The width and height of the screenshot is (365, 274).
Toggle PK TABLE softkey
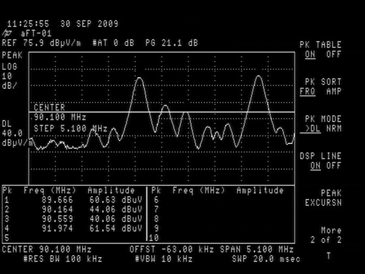click(321, 49)
